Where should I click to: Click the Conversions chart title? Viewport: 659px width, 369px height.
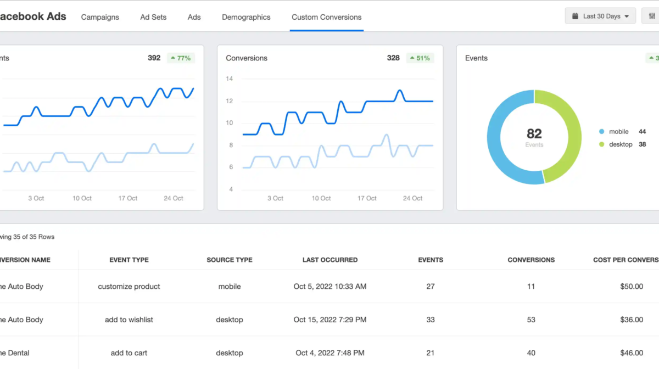(247, 58)
